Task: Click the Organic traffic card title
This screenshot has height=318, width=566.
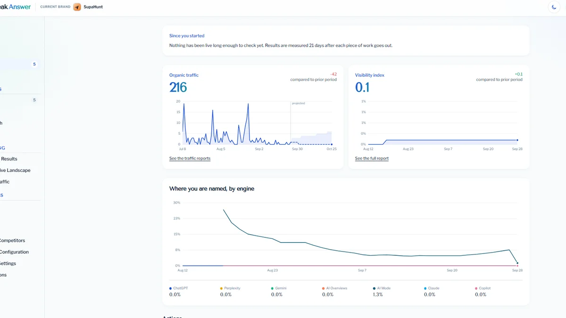Action: coord(184,75)
